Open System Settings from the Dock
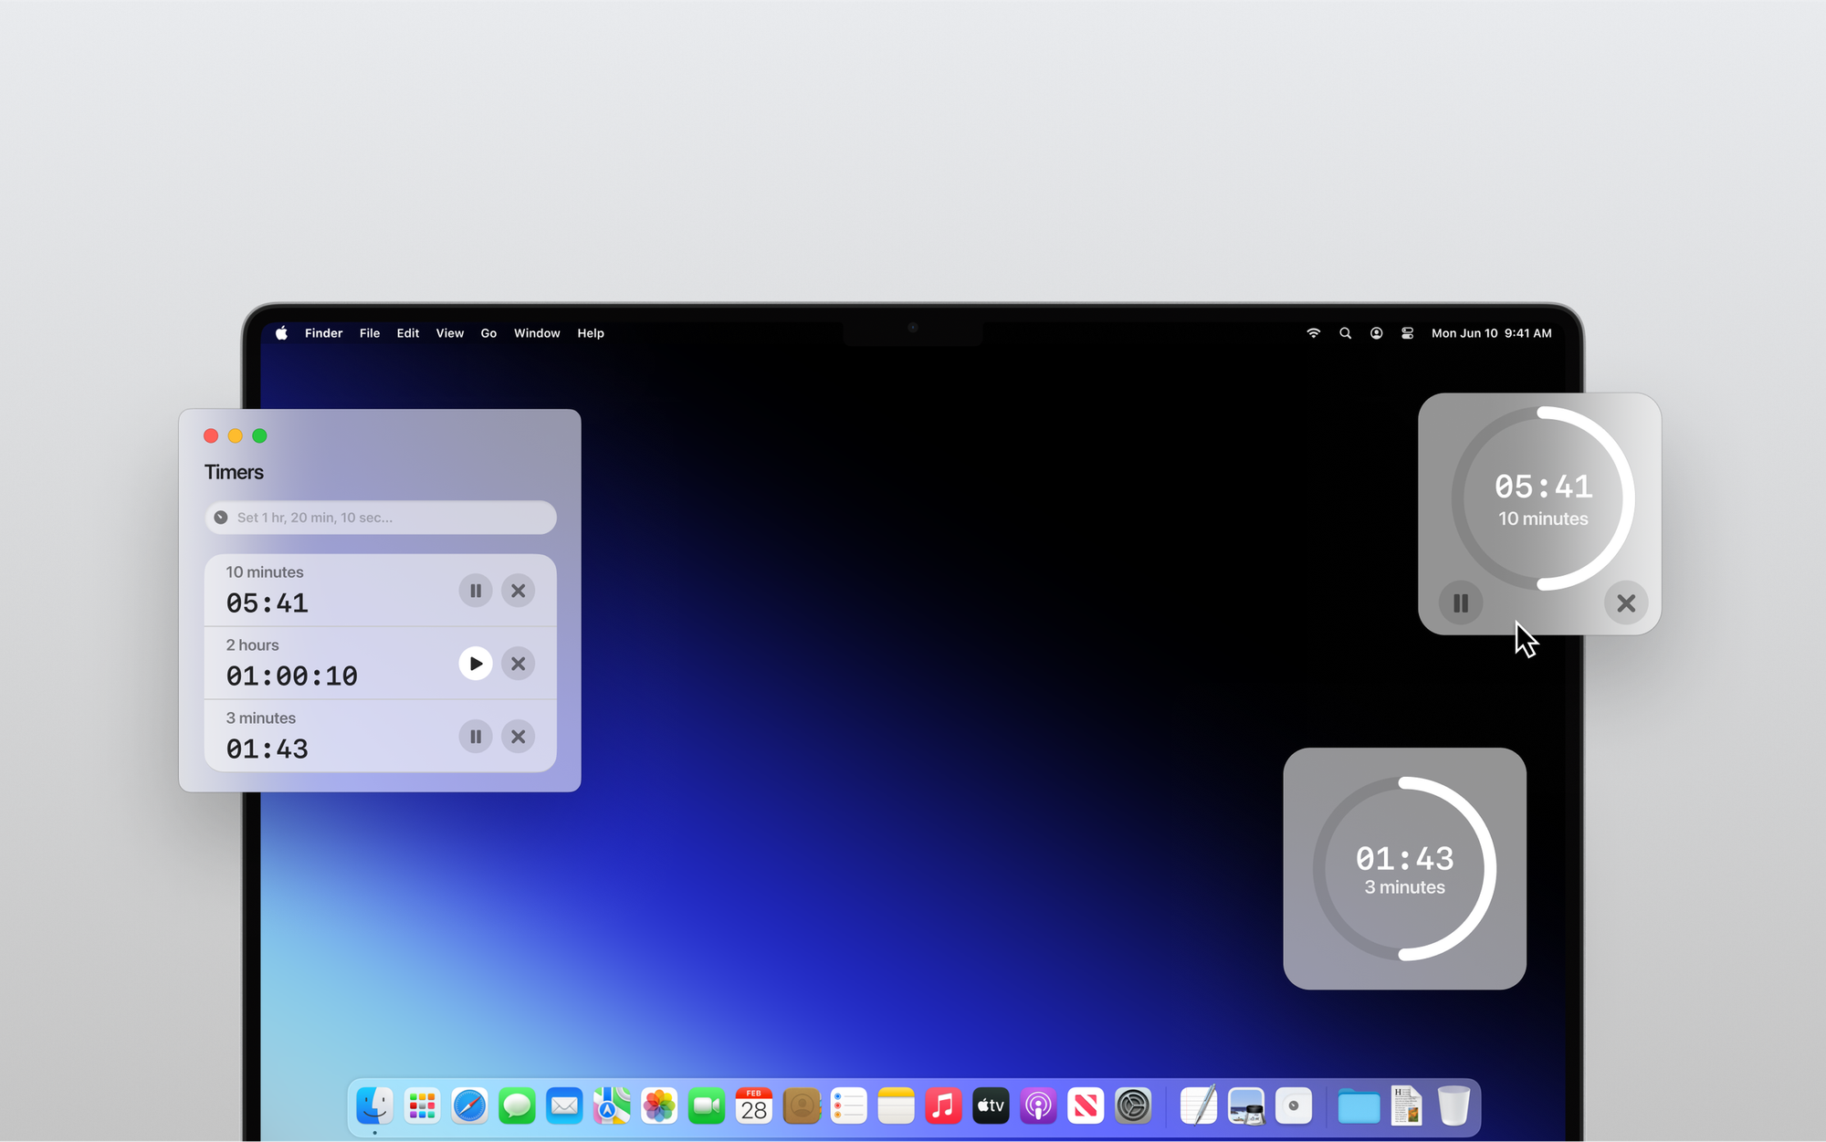The height and width of the screenshot is (1142, 1826). tap(1133, 1106)
